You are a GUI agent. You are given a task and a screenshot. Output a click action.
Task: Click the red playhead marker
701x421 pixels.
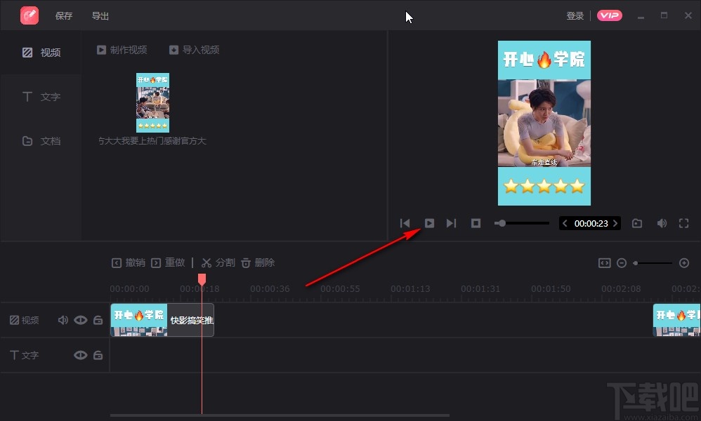202,279
